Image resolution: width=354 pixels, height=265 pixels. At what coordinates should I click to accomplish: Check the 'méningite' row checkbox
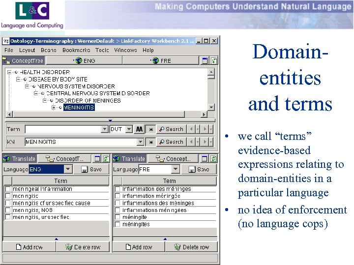pyautogui.click(x=118, y=217)
